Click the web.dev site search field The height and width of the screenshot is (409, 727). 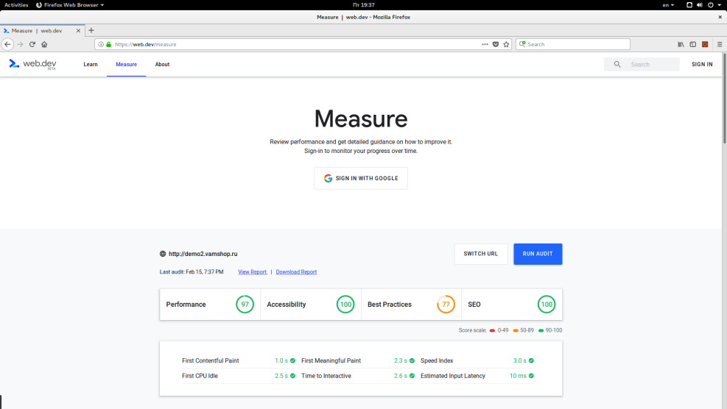[x=652, y=65]
